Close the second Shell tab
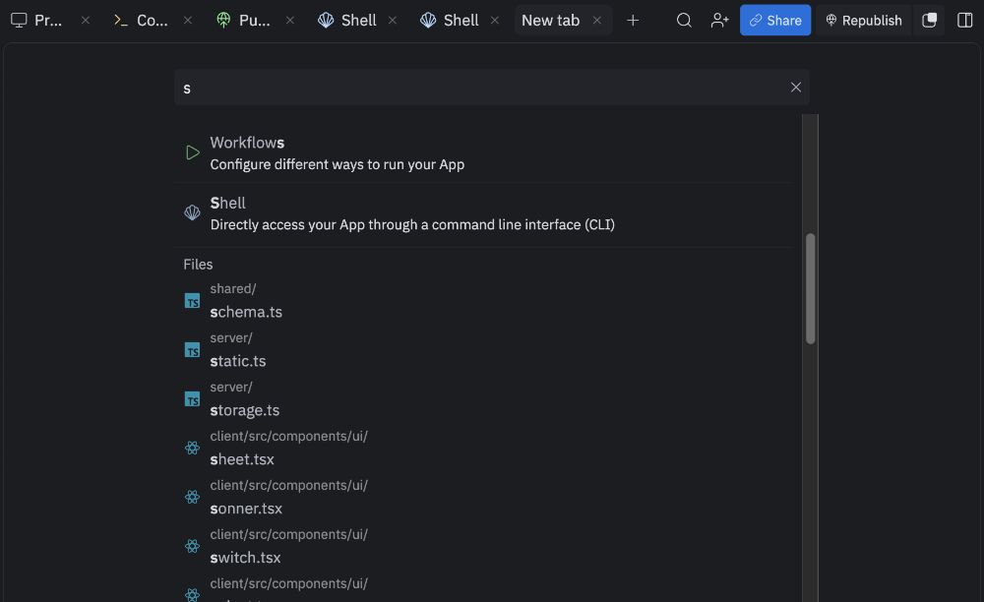The height and width of the screenshot is (602, 984). [x=495, y=20]
